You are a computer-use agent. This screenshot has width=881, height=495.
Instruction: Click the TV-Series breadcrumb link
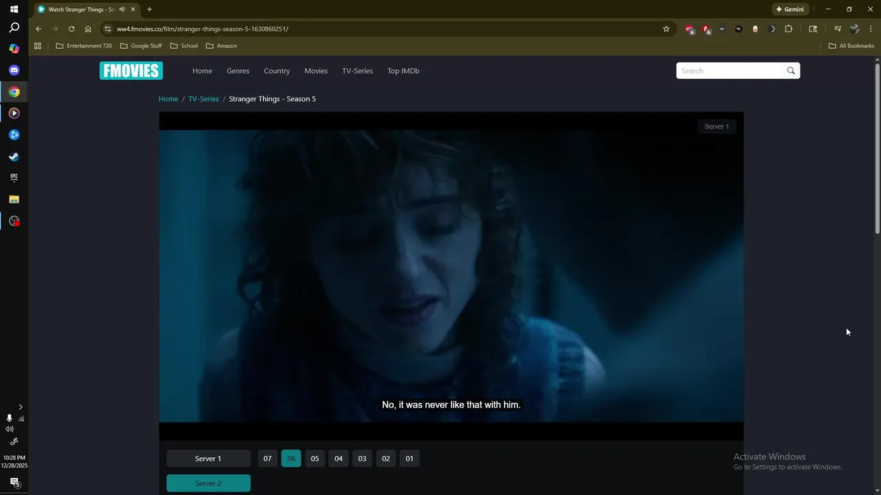[204, 99]
